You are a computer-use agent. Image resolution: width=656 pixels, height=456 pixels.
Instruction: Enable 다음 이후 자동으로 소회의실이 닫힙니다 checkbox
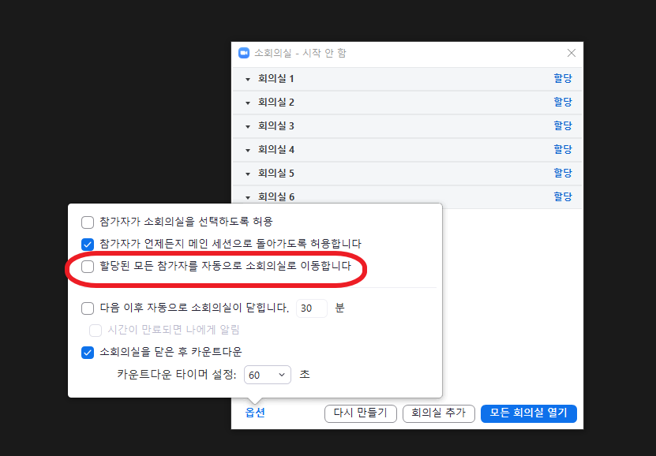pos(88,308)
